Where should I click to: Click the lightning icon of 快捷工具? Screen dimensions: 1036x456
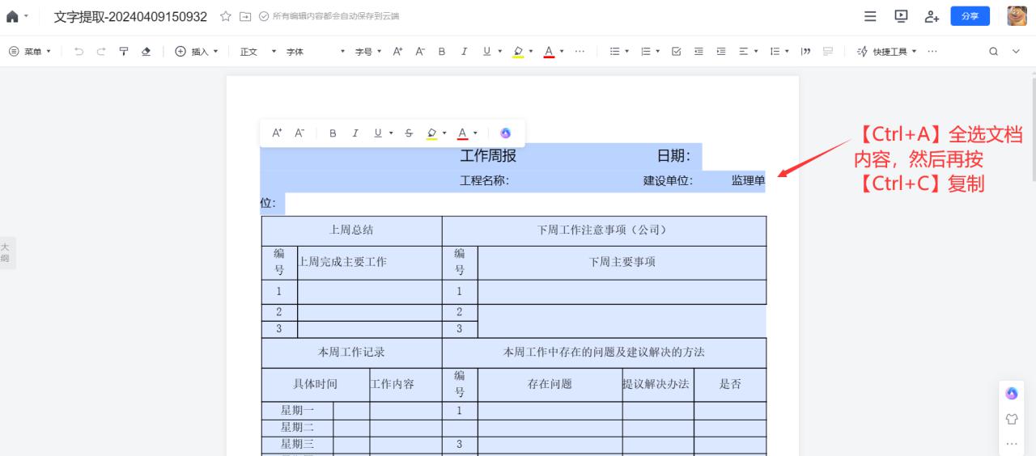coord(862,51)
